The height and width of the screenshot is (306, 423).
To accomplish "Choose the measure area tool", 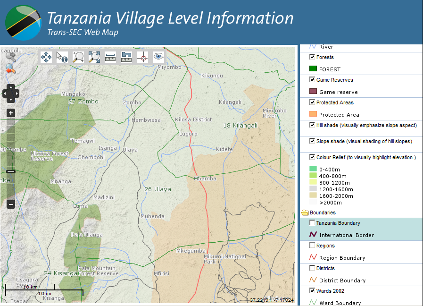I will tap(126, 57).
